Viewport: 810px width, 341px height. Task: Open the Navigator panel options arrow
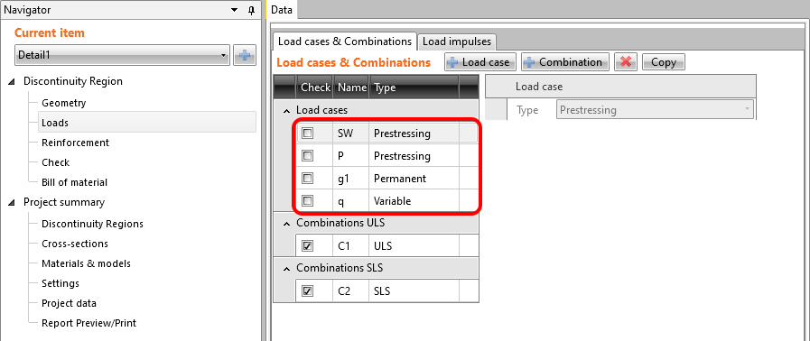click(x=235, y=10)
